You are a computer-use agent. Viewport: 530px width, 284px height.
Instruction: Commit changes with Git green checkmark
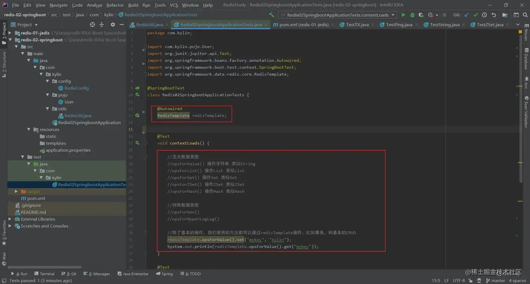coord(476,15)
